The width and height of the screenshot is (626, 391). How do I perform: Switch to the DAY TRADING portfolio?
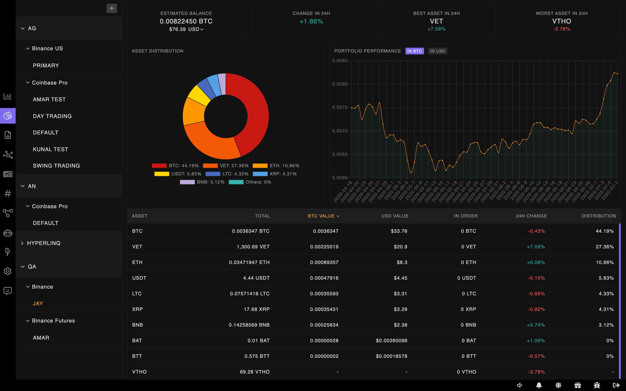[52, 116]
